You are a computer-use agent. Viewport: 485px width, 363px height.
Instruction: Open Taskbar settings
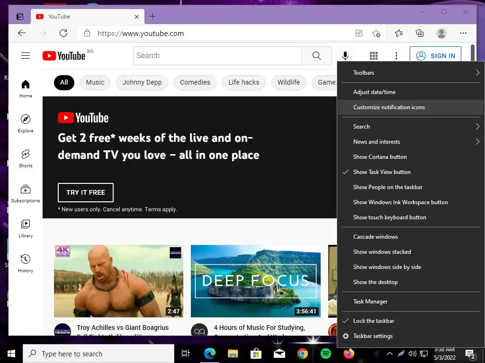[410, 336]
